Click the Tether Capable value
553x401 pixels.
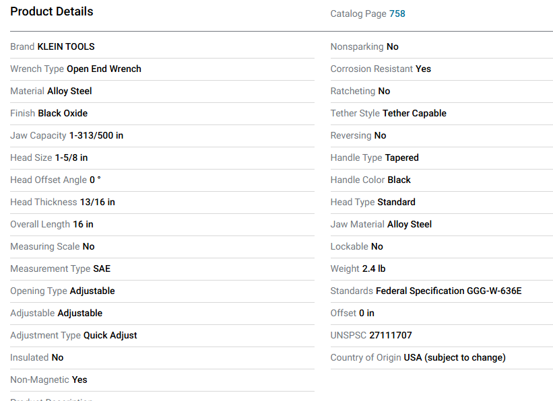pos(414,113)
